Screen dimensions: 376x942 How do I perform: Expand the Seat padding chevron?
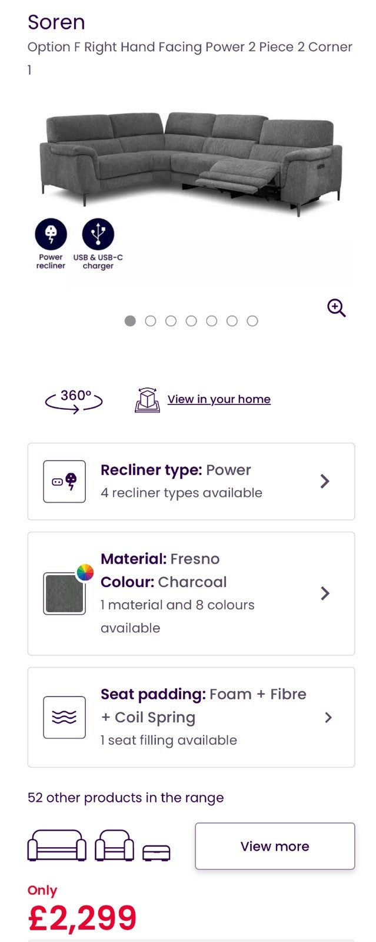point(328,717)
